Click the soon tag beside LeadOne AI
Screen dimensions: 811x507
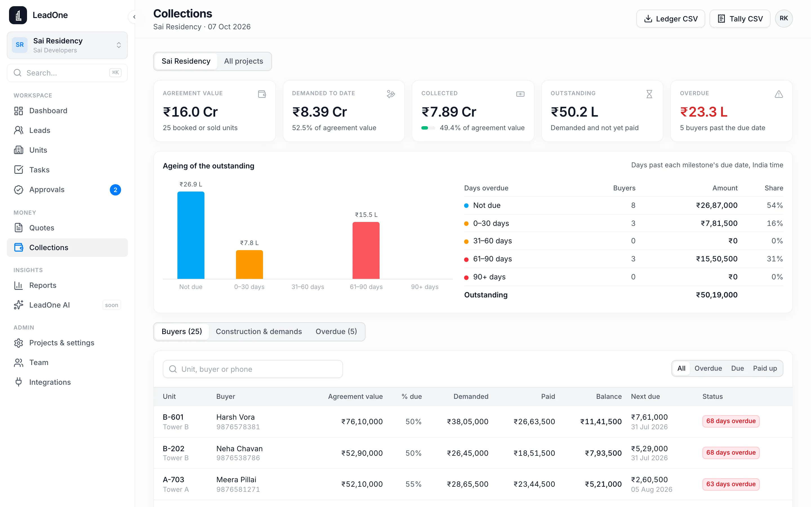(112, 305)
